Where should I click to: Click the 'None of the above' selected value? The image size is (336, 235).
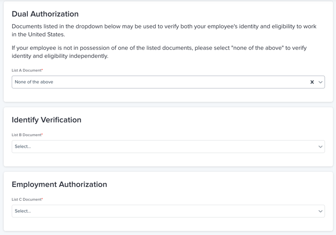(x=34, y=82)
